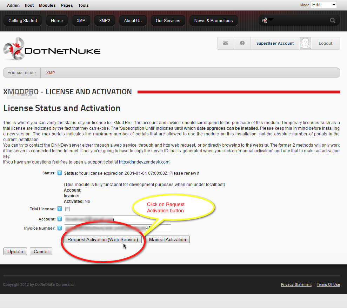
Task: Click the help icon beside Trial License
Action: (60, 208)
